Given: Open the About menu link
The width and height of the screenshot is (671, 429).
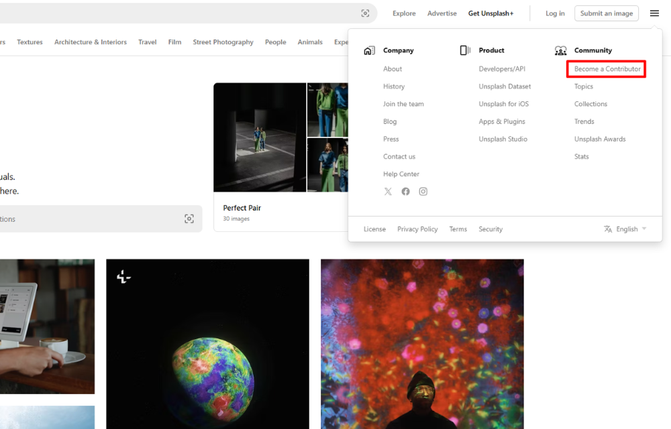Looking at the screenshot, I should coord(393,69).
